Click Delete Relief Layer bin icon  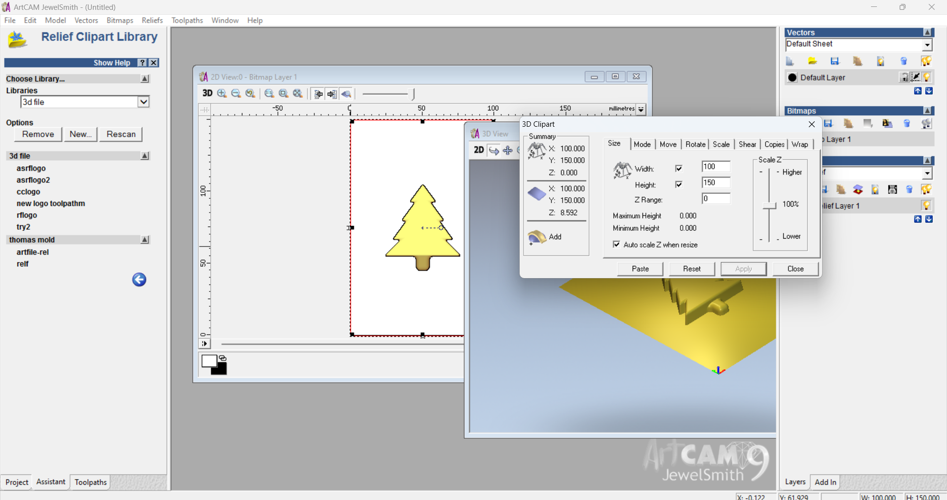(909, 189)
